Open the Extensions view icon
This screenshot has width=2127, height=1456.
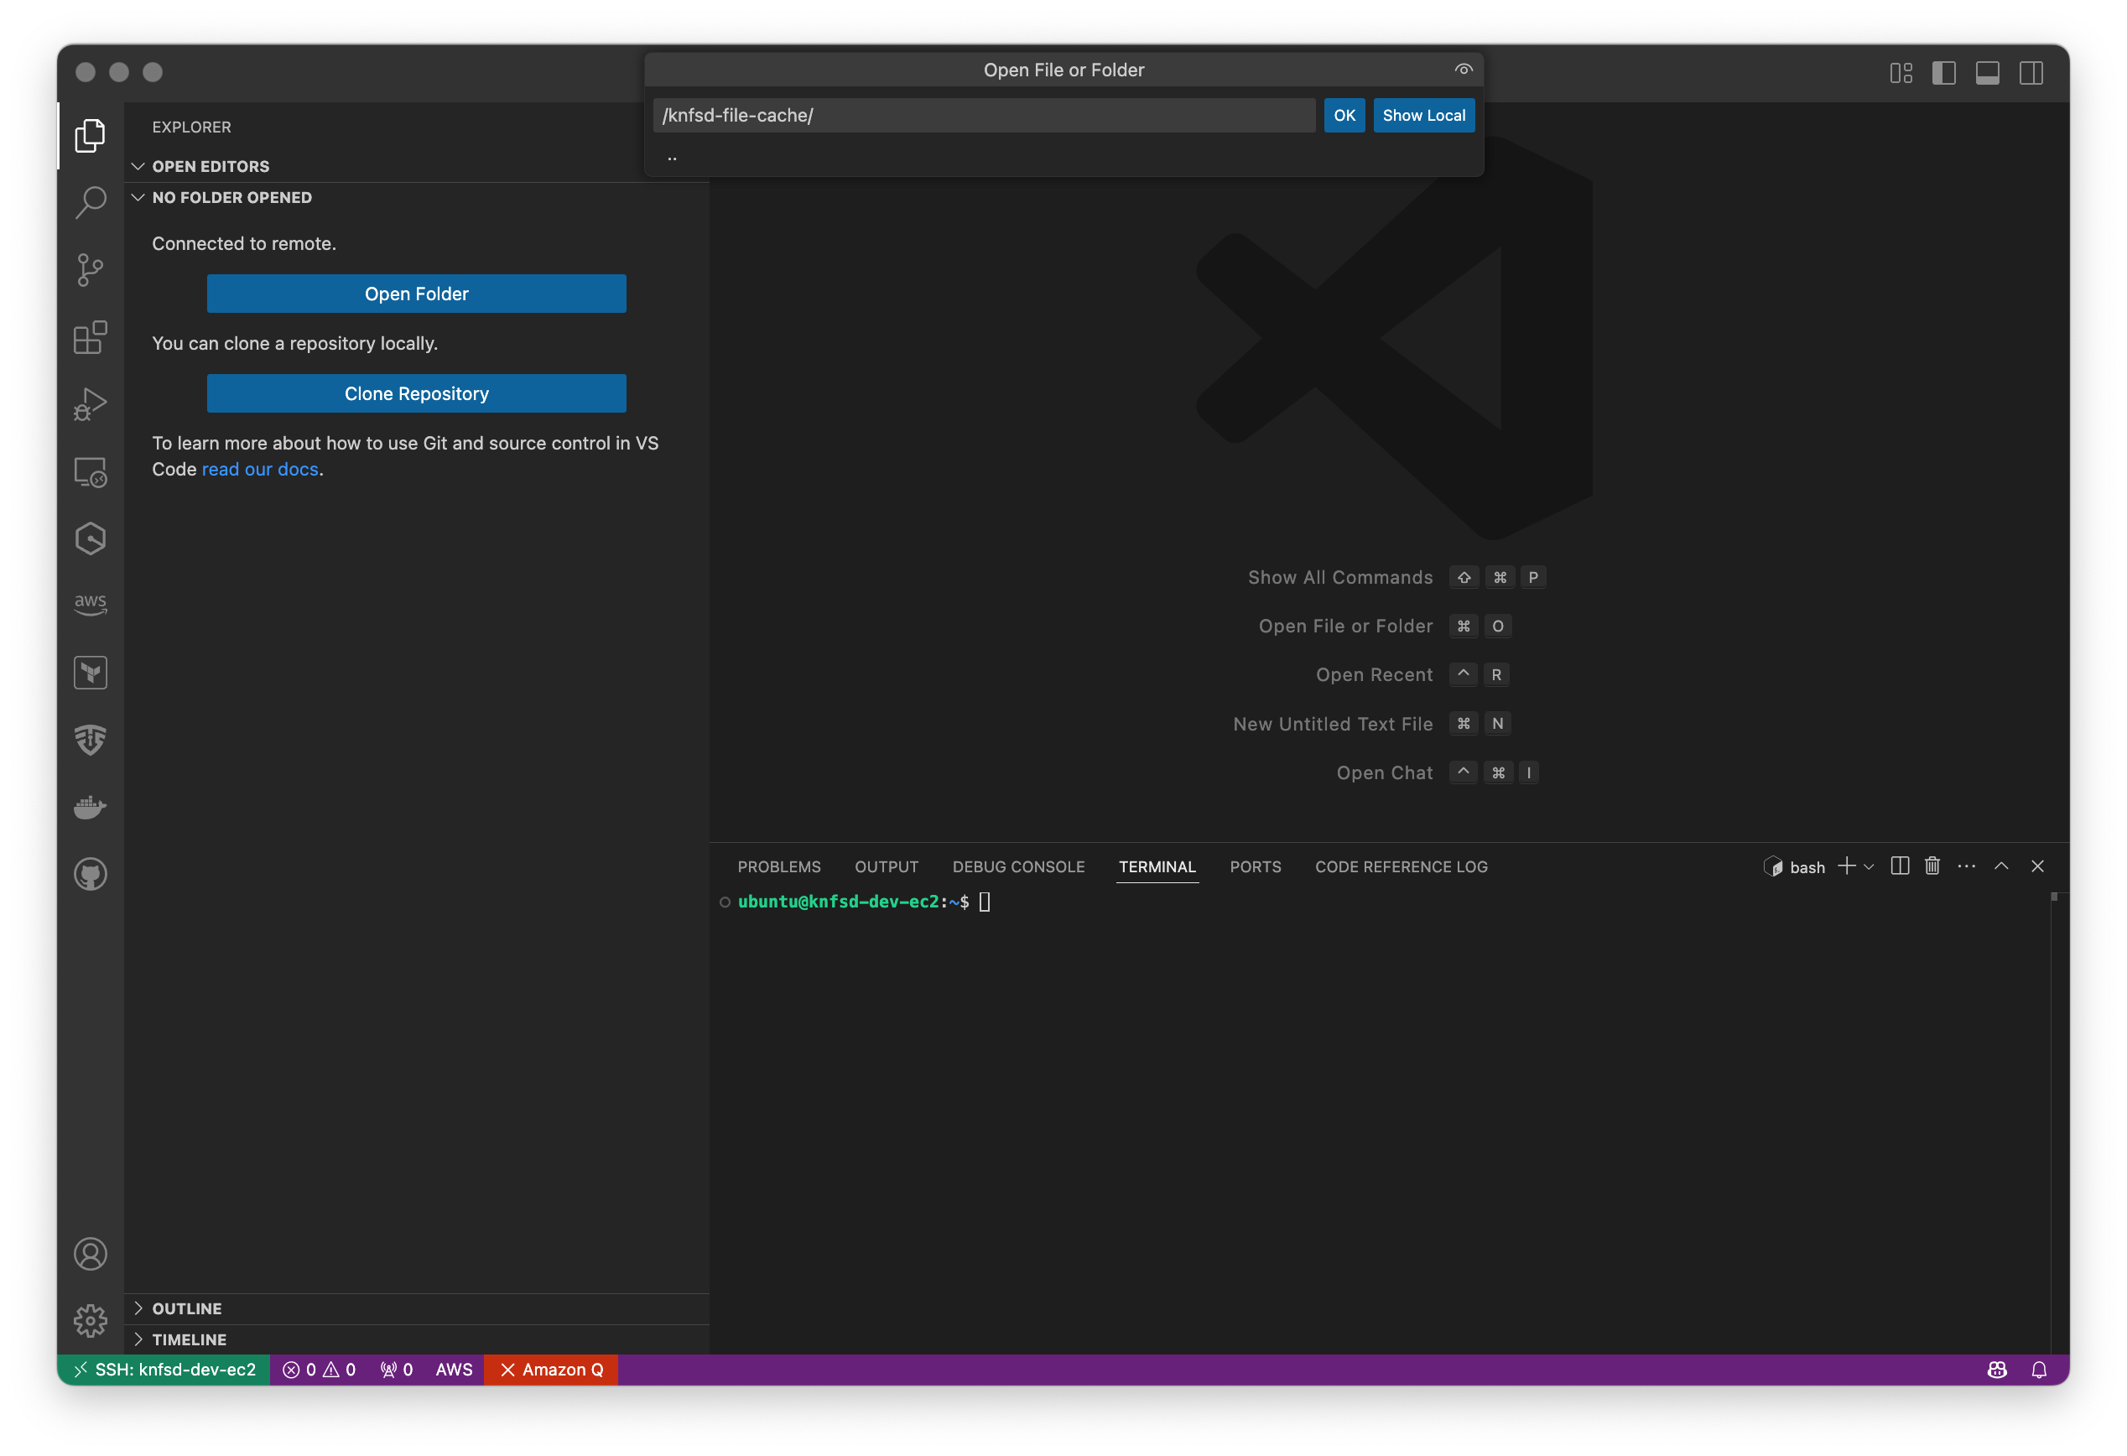(90, 337)
